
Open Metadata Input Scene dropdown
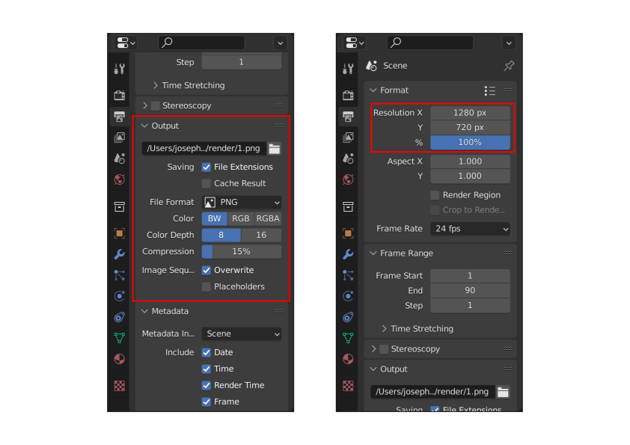[x=242, y=334]
